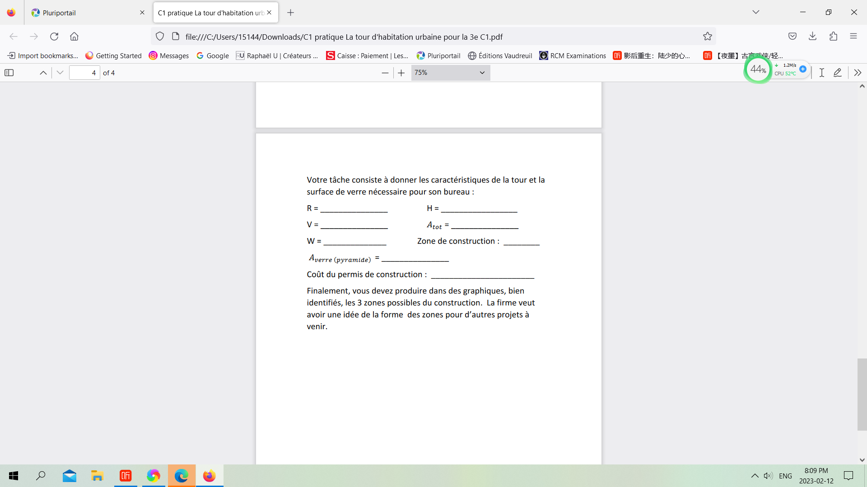Bookmark this page with star icon
The image size is (867, 487).
(x=708, y=37)
